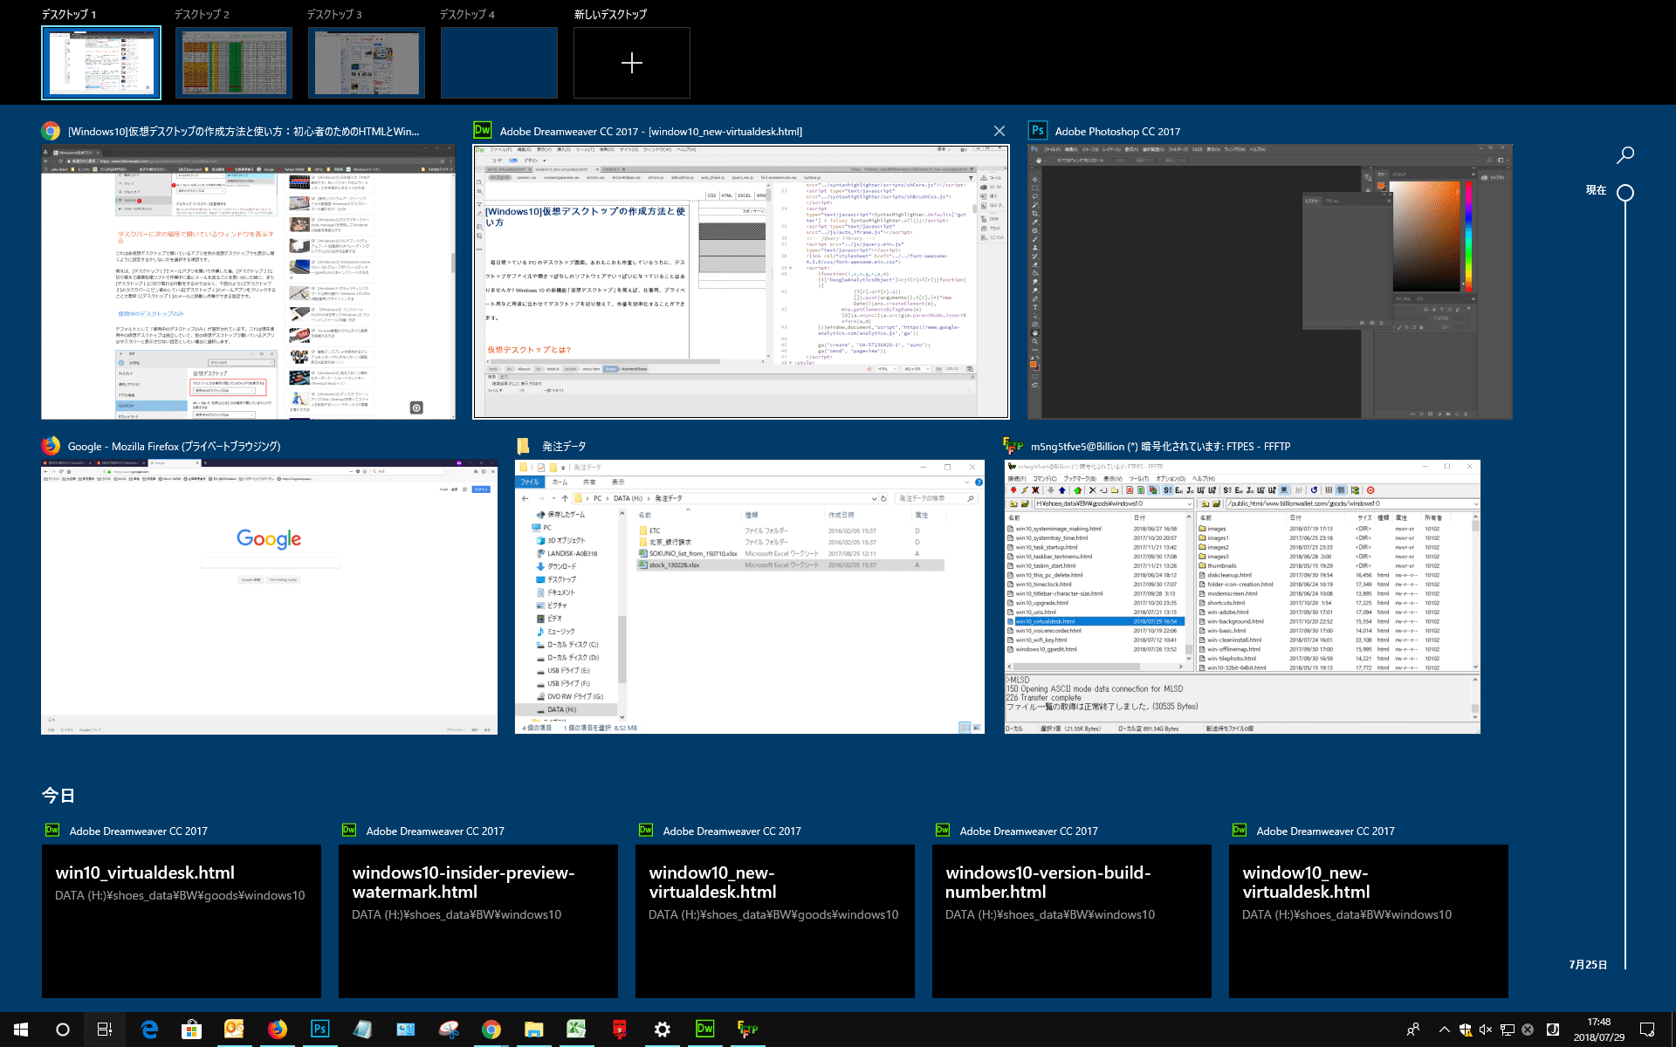Screen dimensions: 1676x1047
Task: Switch to the デスクトップ 1 thumbnail
Action: coord(101,63)
